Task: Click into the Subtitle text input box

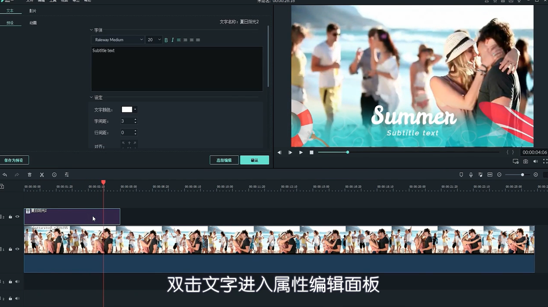Action: [x=177, y=69]
